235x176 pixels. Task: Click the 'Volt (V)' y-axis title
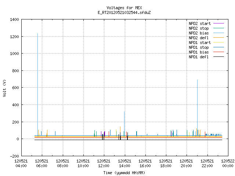tap(4, 88)
